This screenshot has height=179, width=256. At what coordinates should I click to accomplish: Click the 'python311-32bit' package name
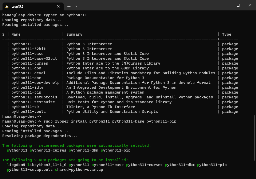pyautogui.click(x=29, y=49)
